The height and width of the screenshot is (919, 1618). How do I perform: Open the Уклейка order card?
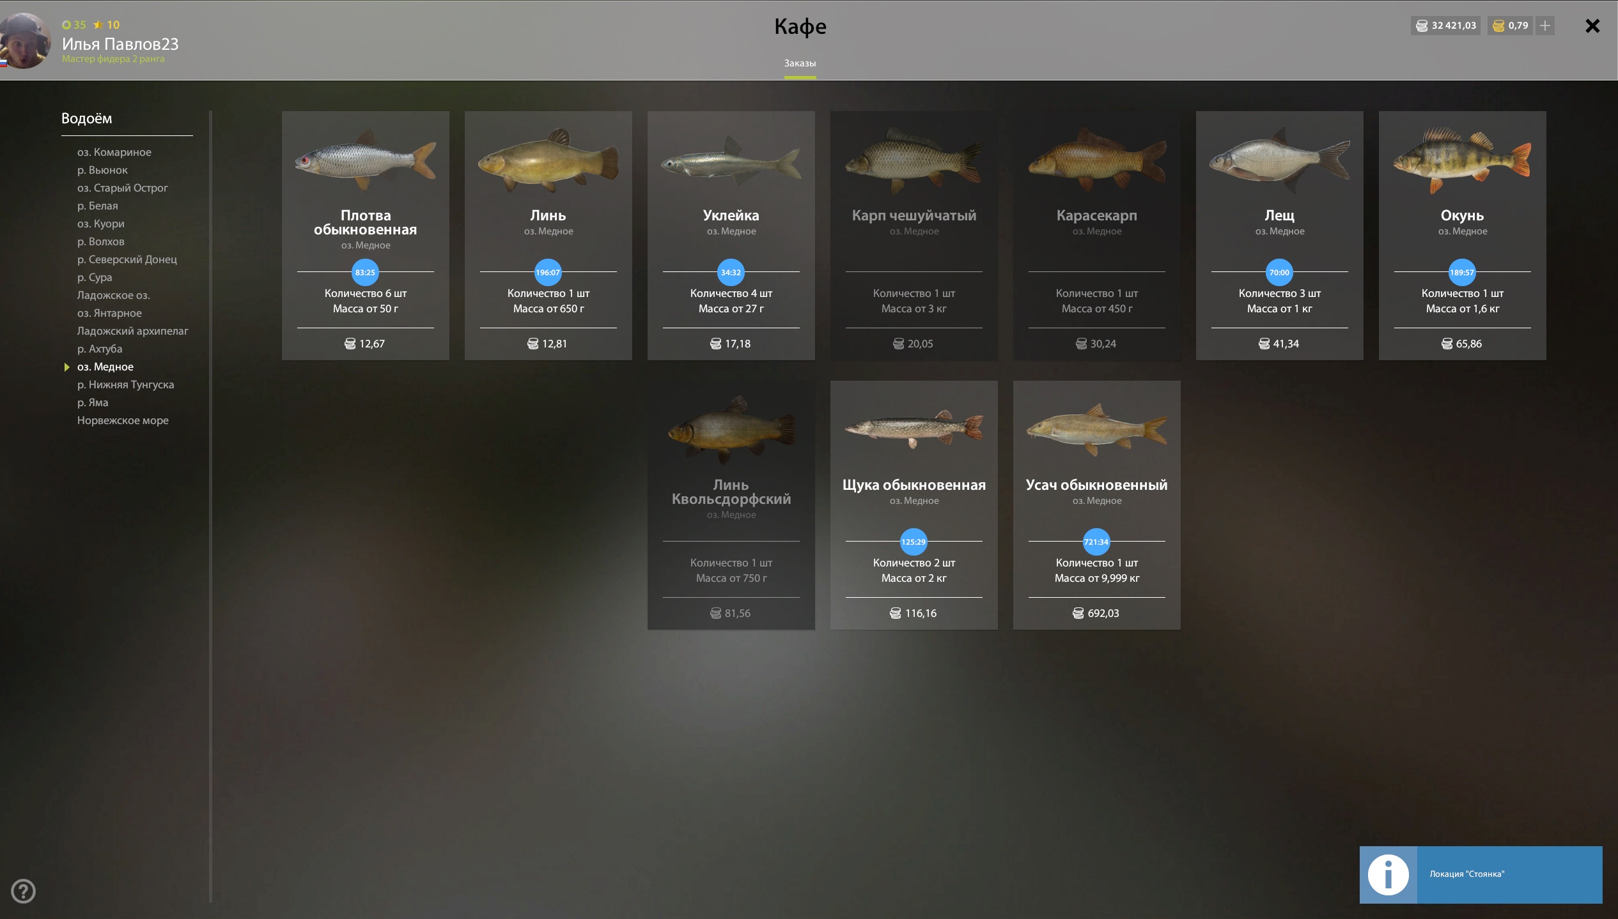pos(731,236)
